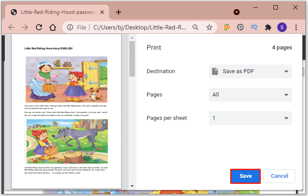The height and width of the screenshot is (196, 308).
Task: Open the site information icon beside File
Action: point(70,27)
